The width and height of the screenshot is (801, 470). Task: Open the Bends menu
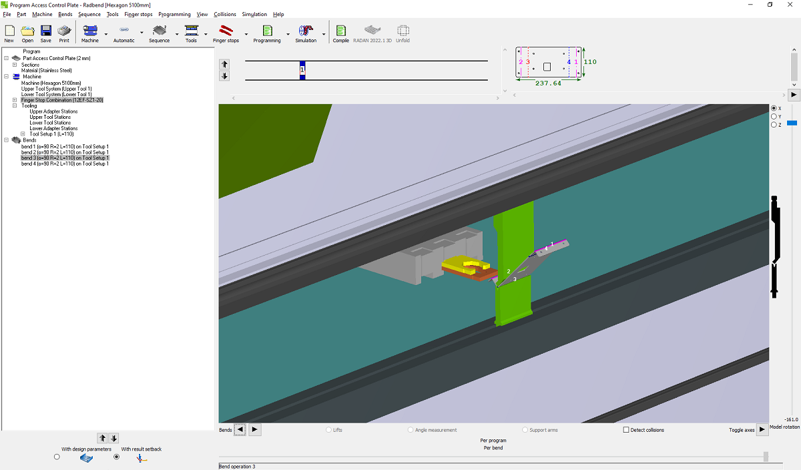click(65, 14)
